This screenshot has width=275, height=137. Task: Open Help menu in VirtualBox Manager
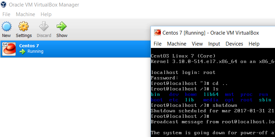point(46,14)
